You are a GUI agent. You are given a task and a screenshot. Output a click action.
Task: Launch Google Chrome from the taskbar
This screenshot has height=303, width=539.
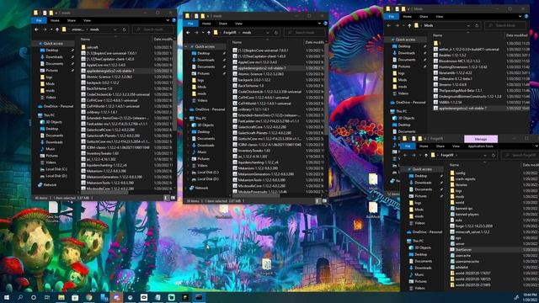[89, 297]
